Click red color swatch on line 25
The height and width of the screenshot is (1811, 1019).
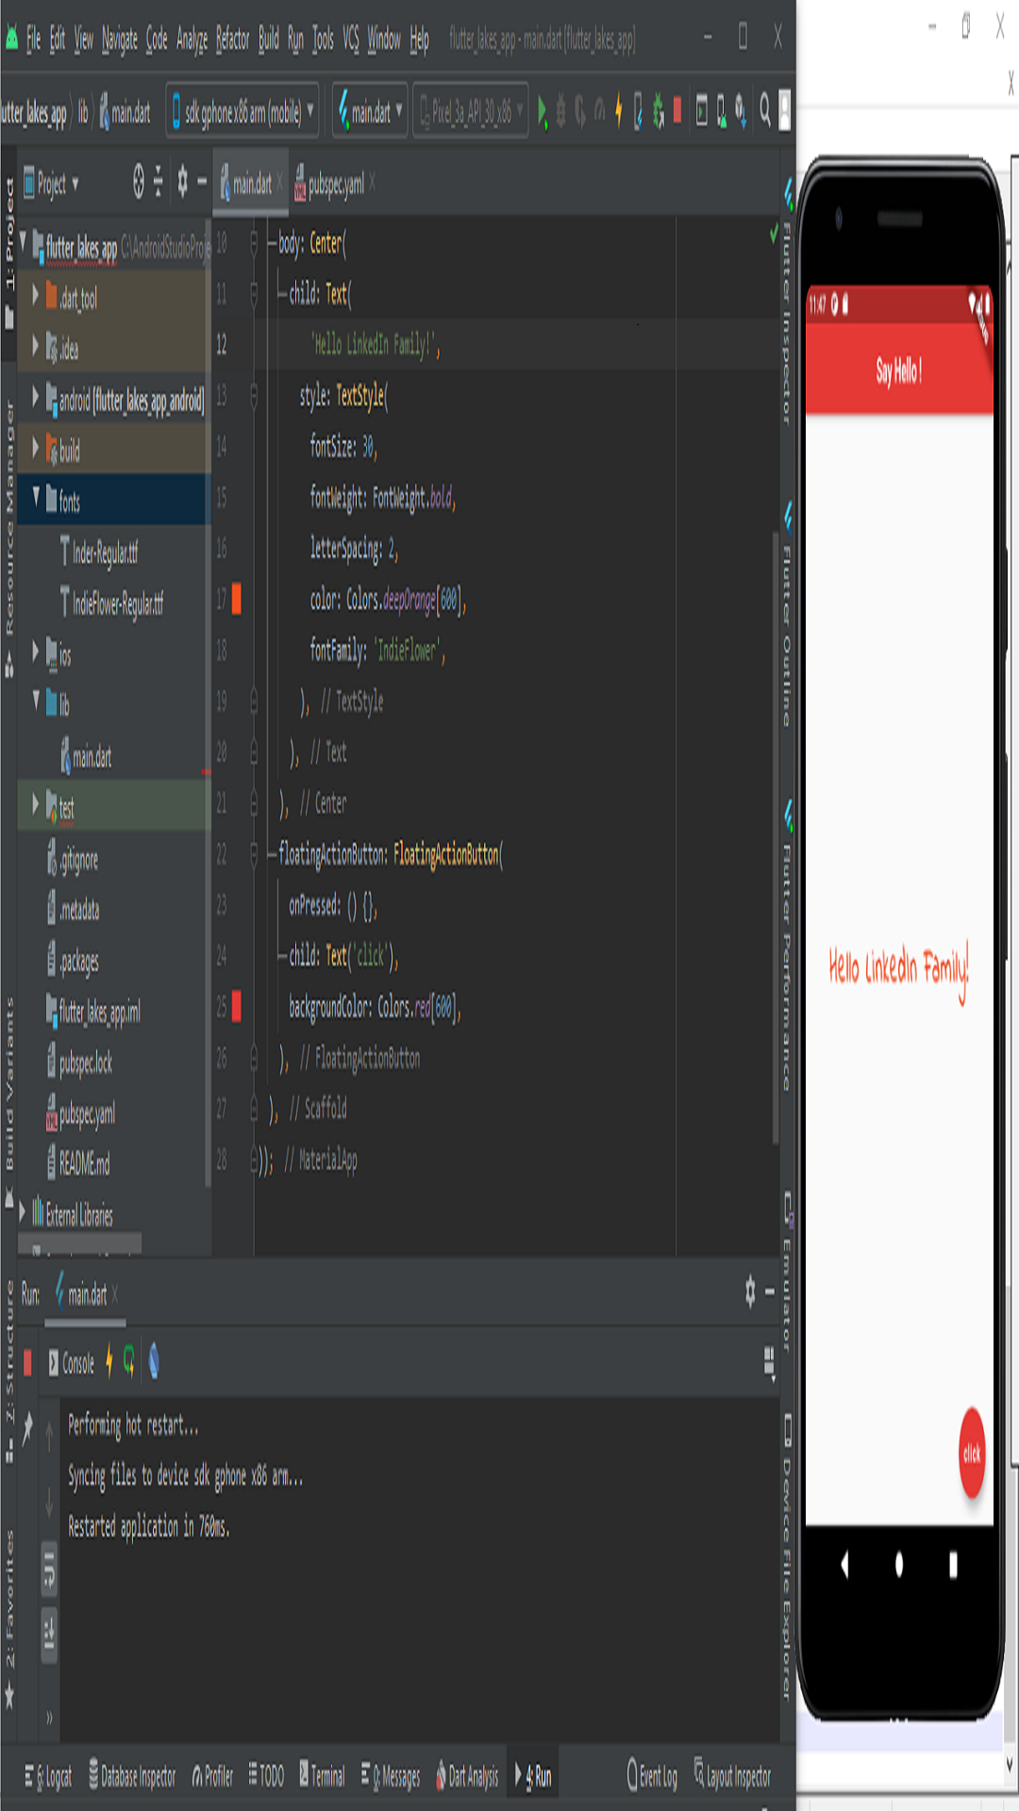236,1006
